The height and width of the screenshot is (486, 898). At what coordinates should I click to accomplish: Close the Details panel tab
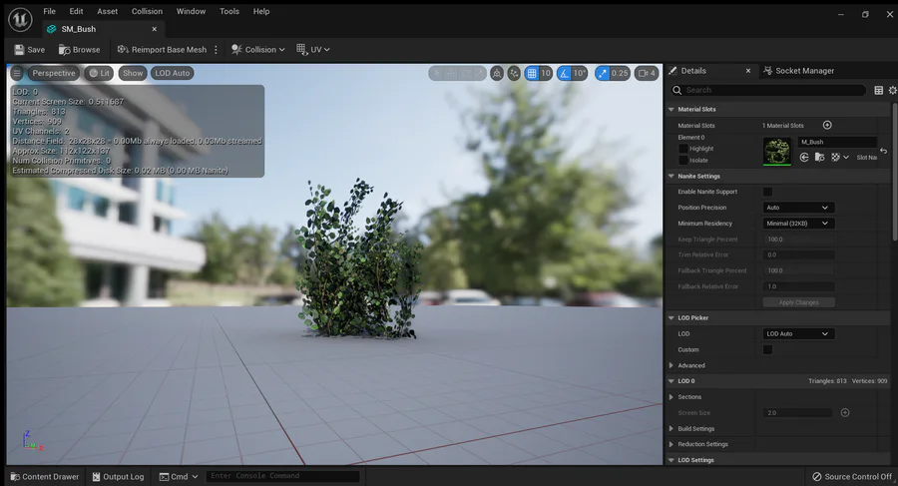coord(748,71)
